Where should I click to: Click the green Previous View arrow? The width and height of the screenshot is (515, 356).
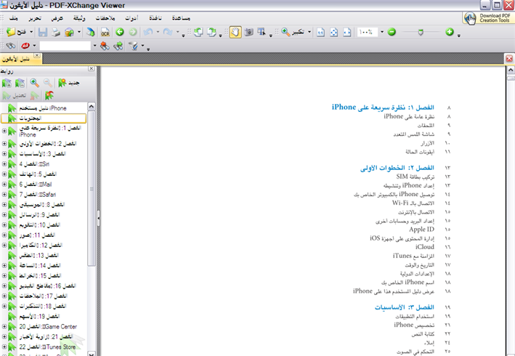tap(120, 33)
